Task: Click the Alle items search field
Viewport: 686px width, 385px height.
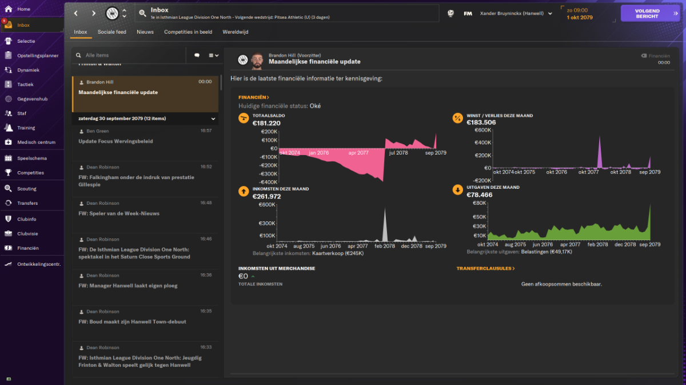Action: click(x=129, y=55)
